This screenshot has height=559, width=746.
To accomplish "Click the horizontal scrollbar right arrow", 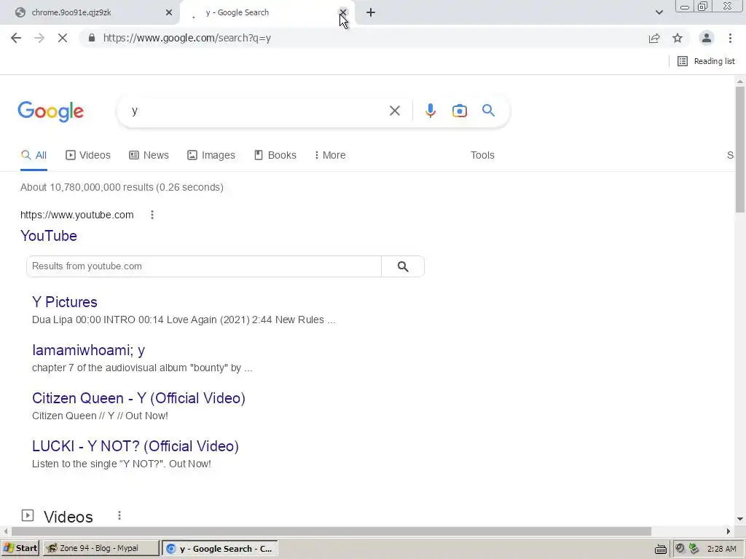I will tap(729, 531).
